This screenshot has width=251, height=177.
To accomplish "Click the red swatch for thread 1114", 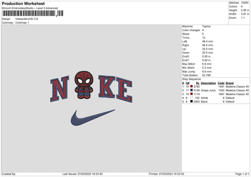I will [191, 94].
